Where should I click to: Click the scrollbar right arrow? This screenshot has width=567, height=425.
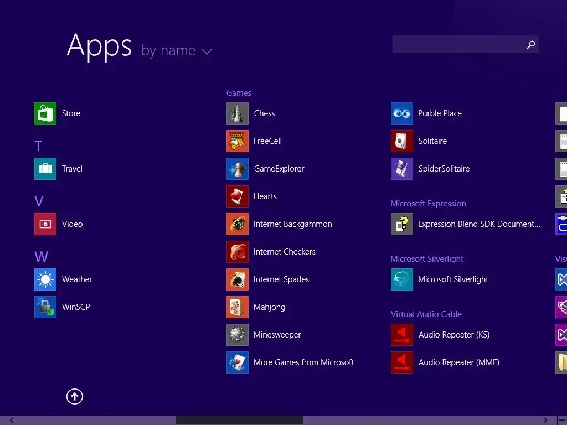[545, 421]
